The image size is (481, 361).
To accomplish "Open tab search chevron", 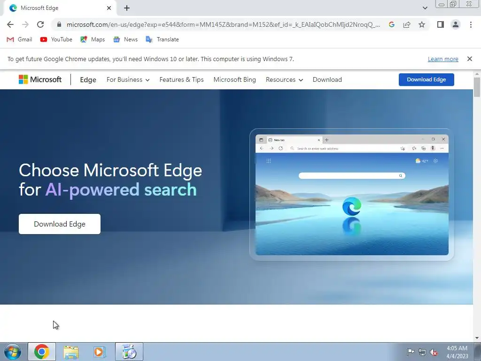I will coord(425,8).
